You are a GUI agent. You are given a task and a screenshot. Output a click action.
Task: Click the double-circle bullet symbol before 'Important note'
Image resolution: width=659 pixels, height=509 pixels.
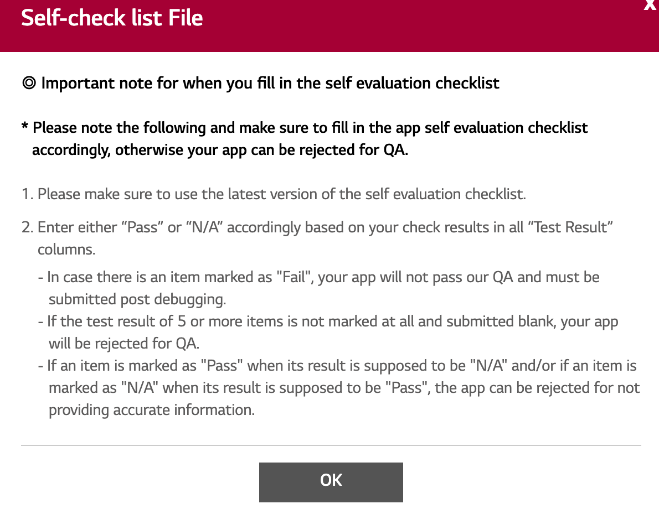pos(29,84)
